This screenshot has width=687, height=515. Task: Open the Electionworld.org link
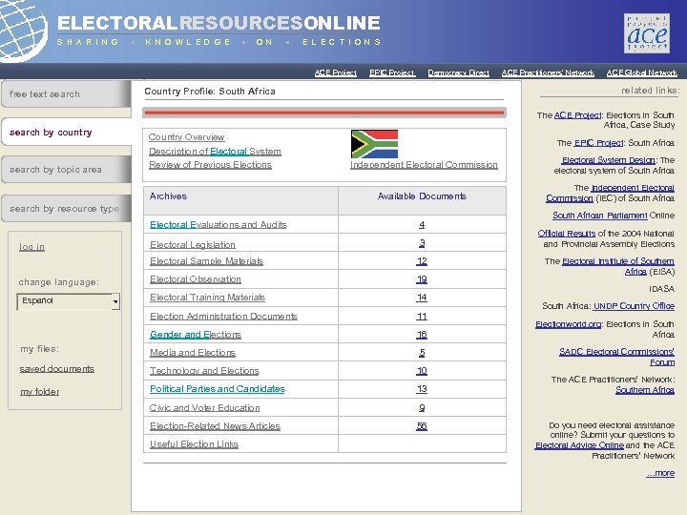pyautogui.click(x=568, y=324)
